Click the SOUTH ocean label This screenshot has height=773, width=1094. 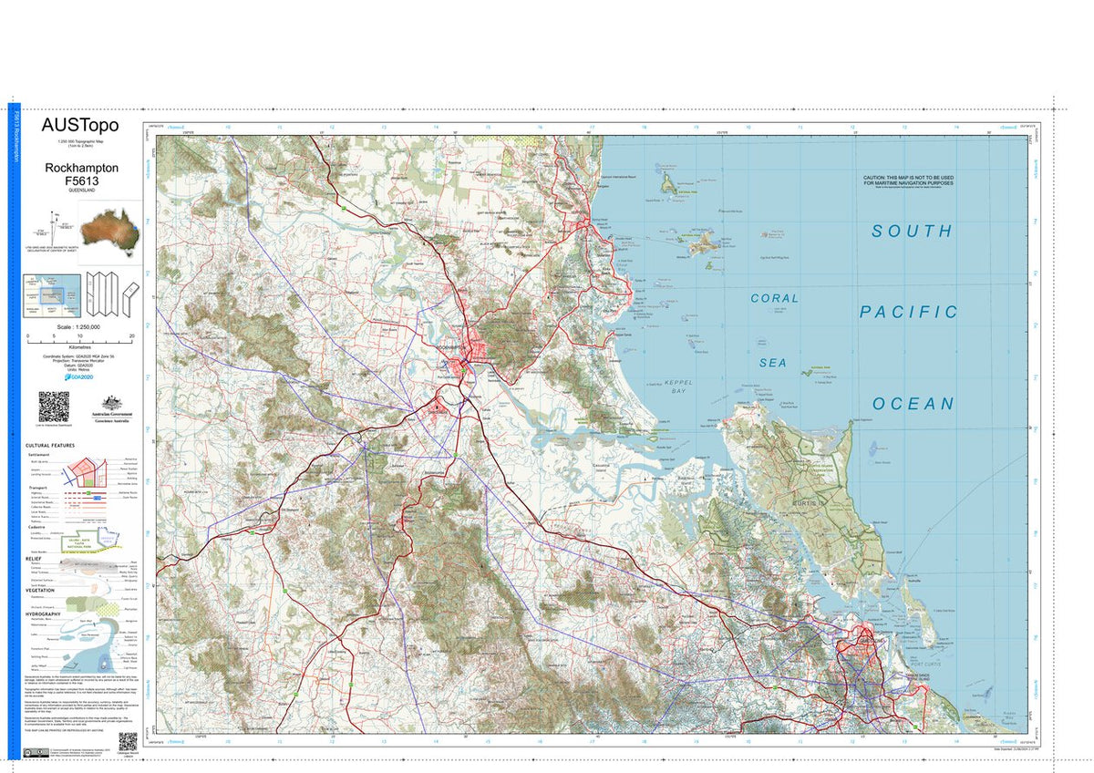pyautogui.click(x=912, y=232)
